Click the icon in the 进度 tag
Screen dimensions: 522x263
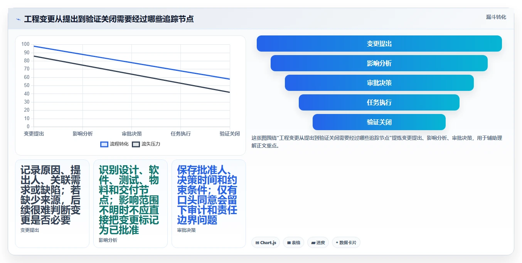tap(313, 243)
